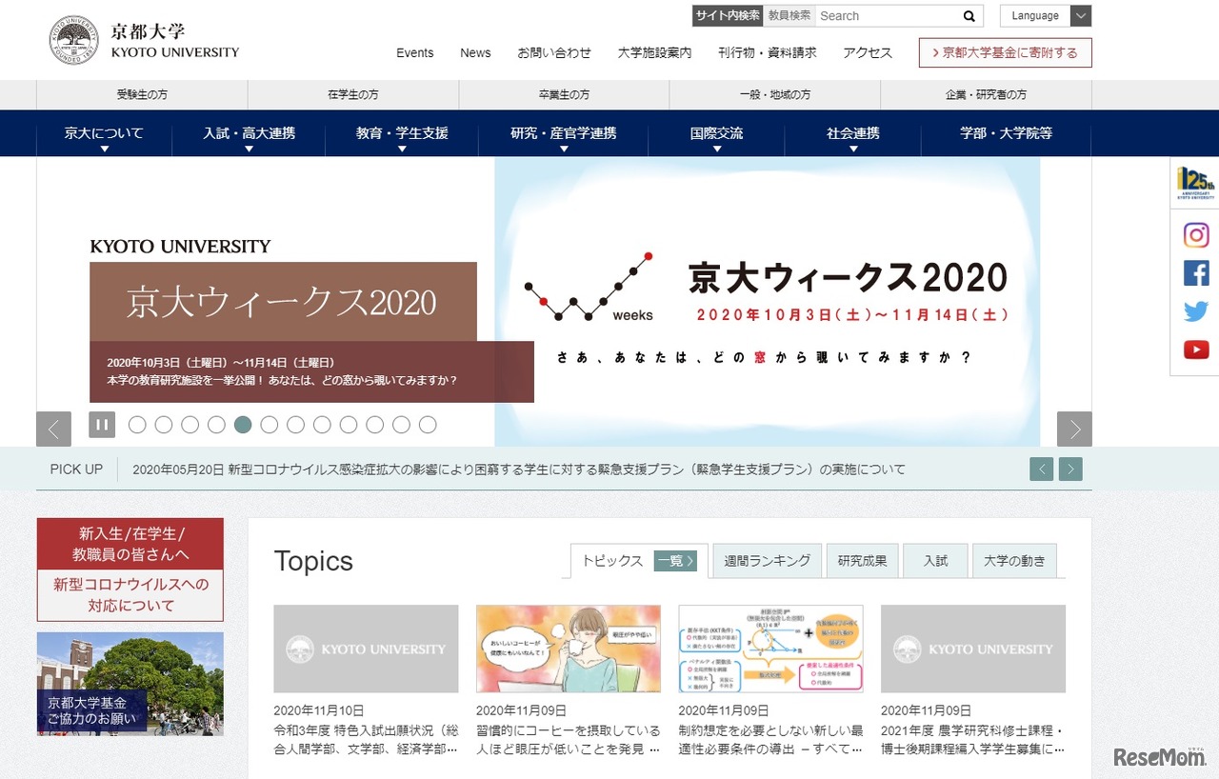Go to previous banner slide
The image size is (1219, 779).
[53, 429]
